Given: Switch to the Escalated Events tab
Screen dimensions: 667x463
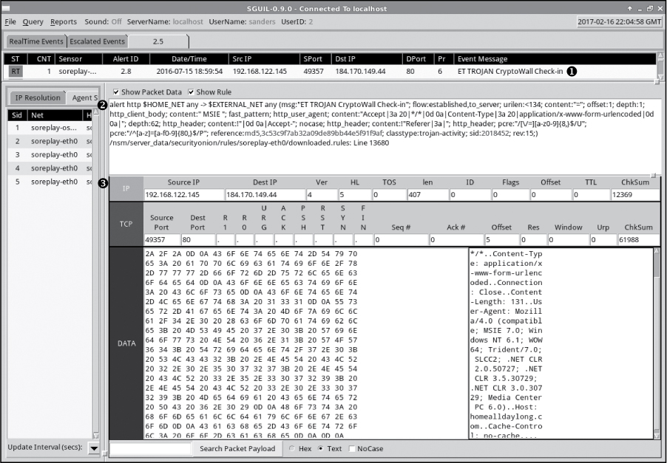Looking at the screenshot, I should [x=97, y=41].
